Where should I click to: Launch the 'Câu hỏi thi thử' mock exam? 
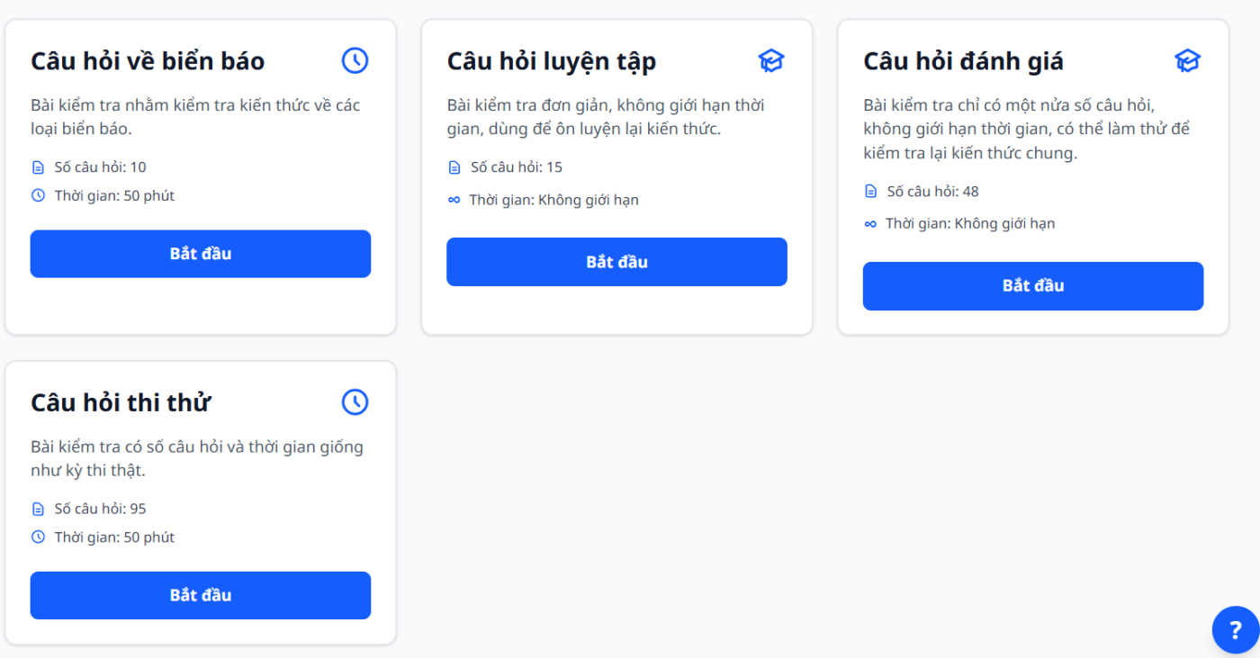coord(201,595)
